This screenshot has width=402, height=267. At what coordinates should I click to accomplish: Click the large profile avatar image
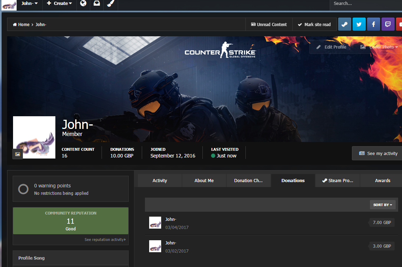click(x=34, y=137)
